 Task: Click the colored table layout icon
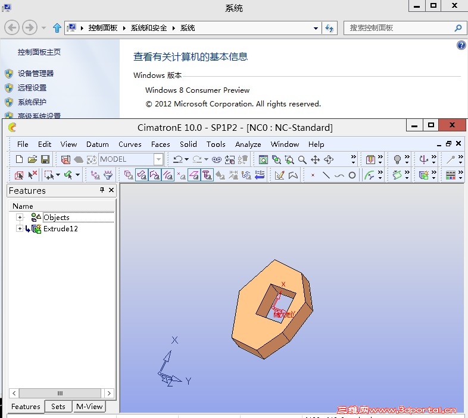pos(450,175)
